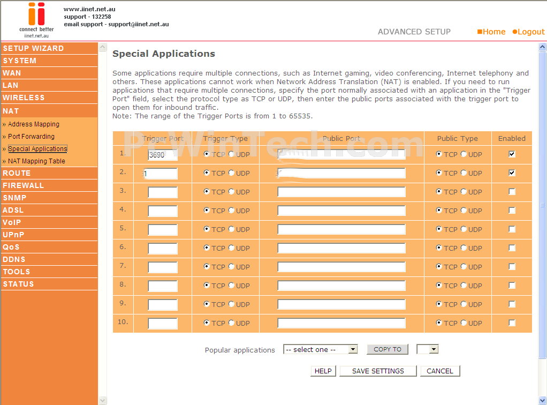The image size is (547, 405).
Task: Select UDP trigger type for row 10
Action: tap(231, 323)
